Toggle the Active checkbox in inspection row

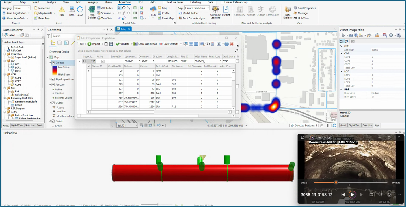pos(103,61)
